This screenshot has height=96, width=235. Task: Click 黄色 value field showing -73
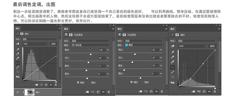tap(155, 66)
